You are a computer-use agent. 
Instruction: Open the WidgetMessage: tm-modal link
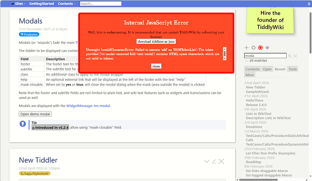point(88,106)
